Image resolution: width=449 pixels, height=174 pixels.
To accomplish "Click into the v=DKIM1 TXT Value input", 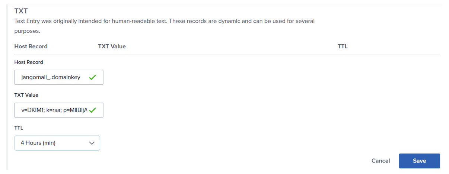I will pos(59,110).
